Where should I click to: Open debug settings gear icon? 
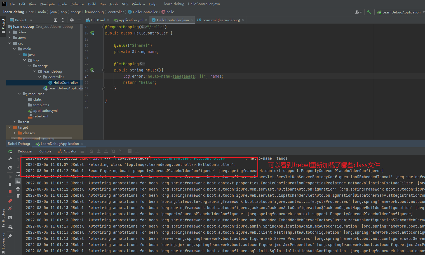(10, 227)
